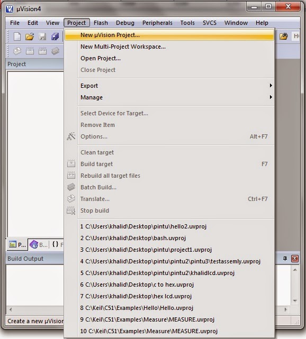Open the Peripherals menu
Viewport: 306px width, 339px height.
pyautogui.click(x=157, y=23)
